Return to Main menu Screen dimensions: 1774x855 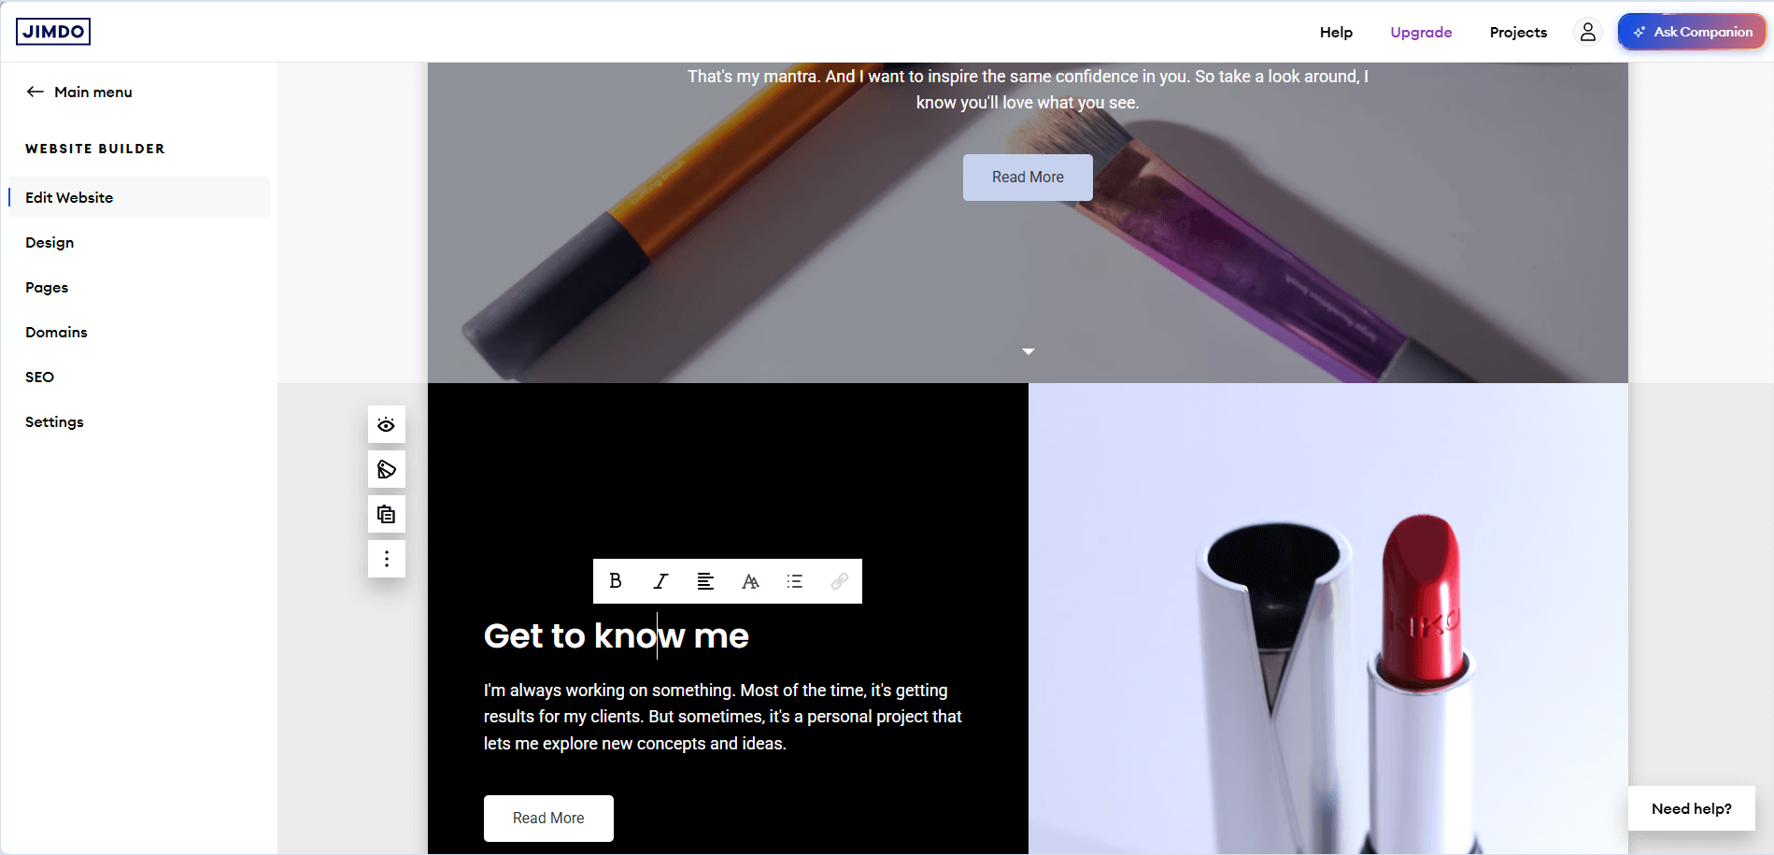79,92
